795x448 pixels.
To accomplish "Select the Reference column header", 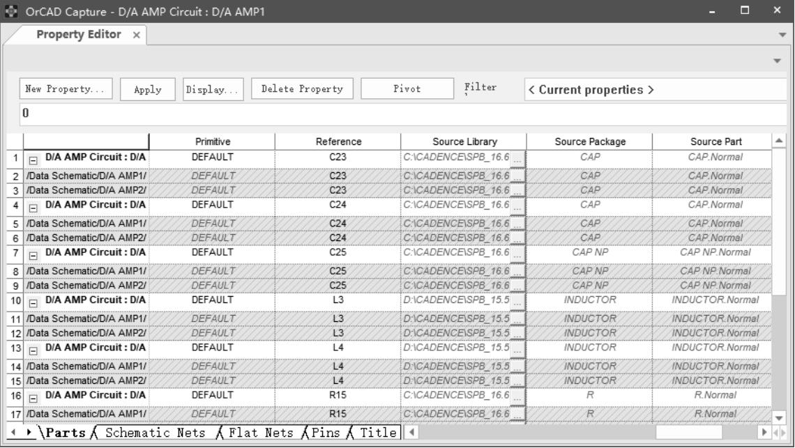I will tap(338, 142).
